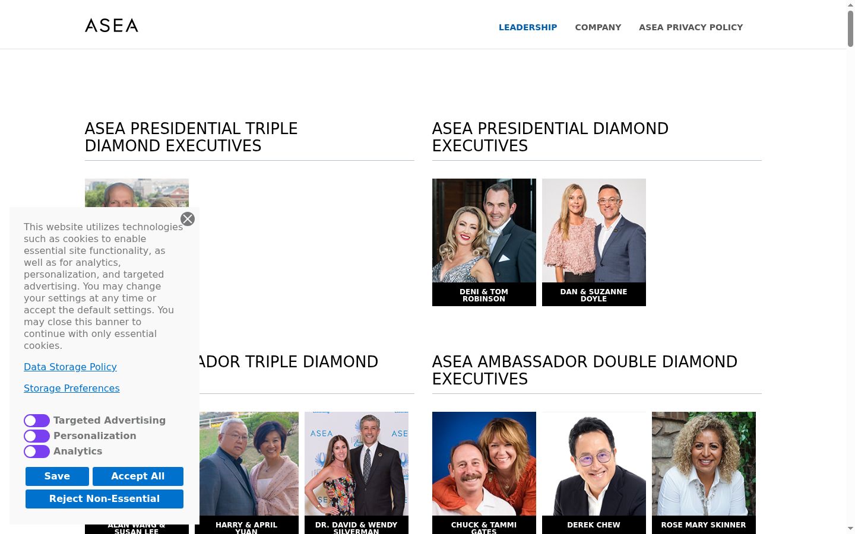Click the ASEA logo
This screenshot has height=534, width=855.
(112, 25)
